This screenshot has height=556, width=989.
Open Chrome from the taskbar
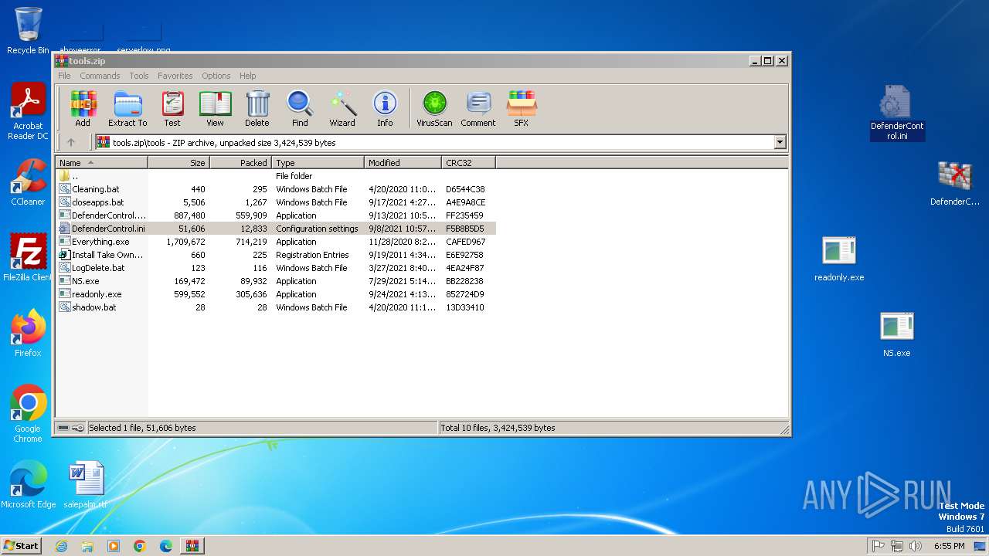[x=140, y=546]
